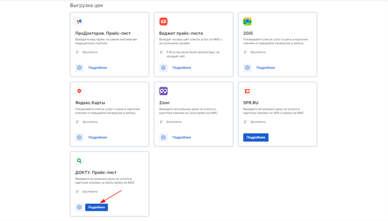The height and width of the screenshot is (221, 388).
Task: Open Подробнее link in Zoon card
Action: [181, 137]
